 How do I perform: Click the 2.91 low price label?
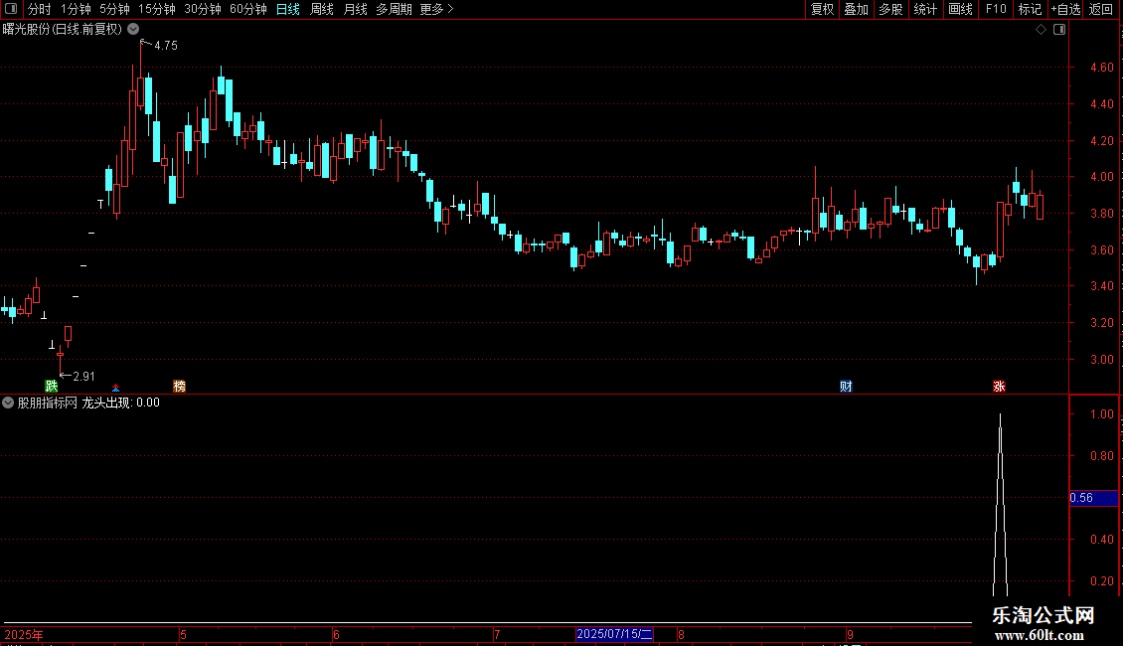[x=83, y=376]
